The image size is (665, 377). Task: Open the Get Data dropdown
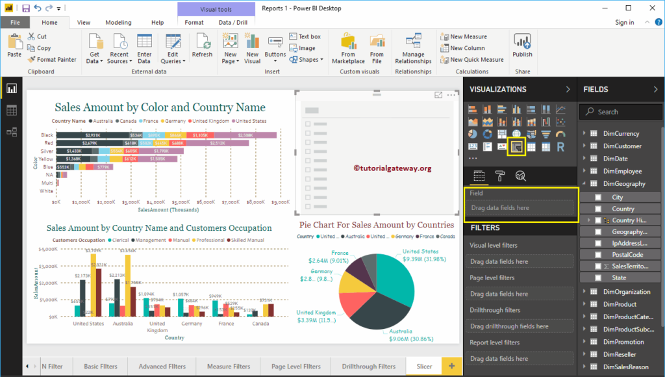(94, 49)
